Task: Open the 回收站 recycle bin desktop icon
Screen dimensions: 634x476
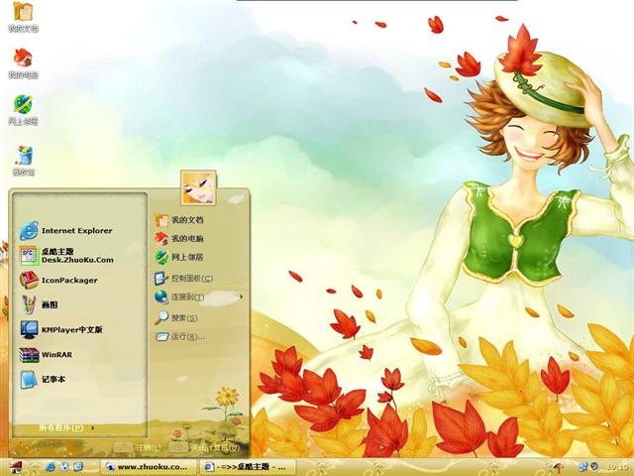Action: (24, 161)
